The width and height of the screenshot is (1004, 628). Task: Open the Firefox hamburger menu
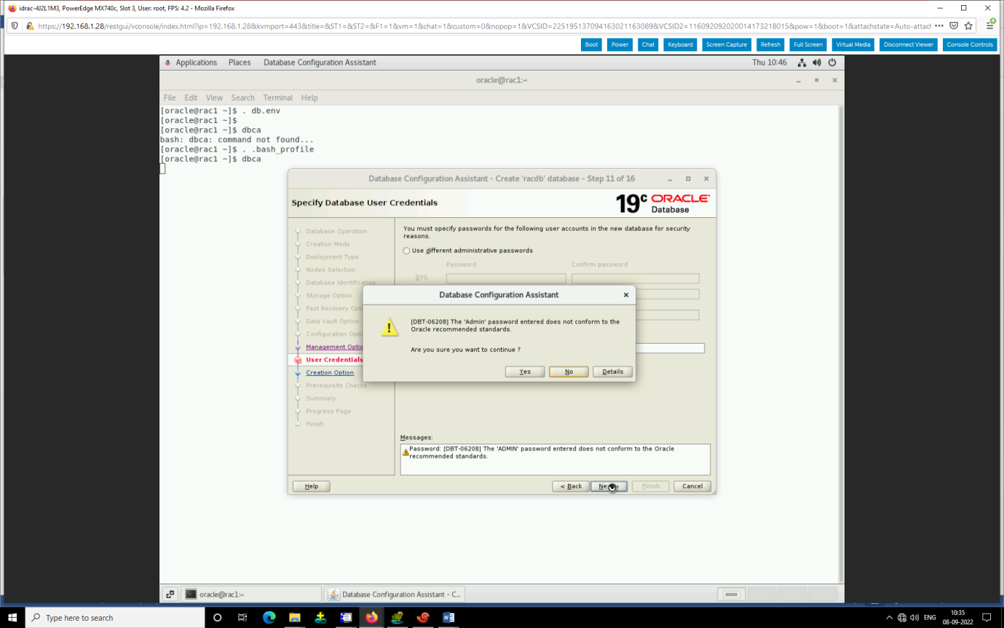[x=990, y=25]
